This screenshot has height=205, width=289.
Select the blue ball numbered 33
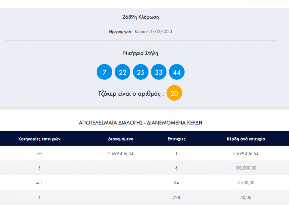tap(159, 72)
